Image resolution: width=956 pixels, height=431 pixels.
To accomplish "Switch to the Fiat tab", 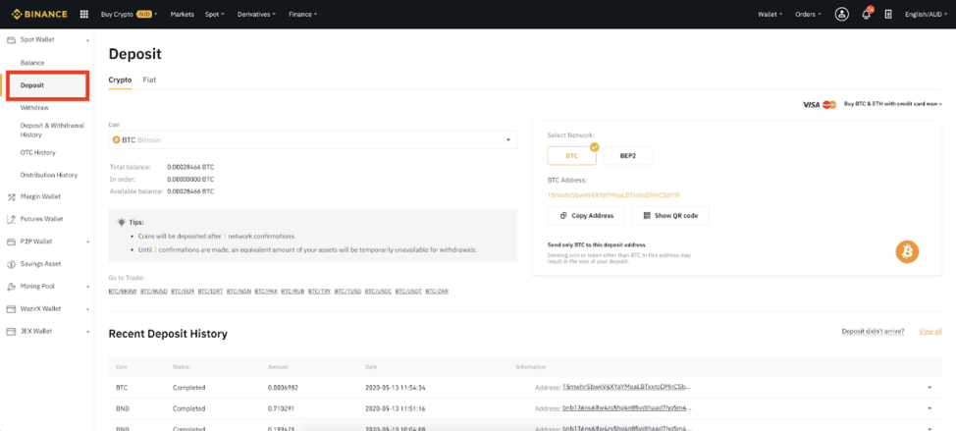I will pyautogui.click(x=149, y=80).
